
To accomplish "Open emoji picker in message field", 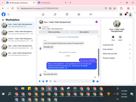I will (94, 81).
